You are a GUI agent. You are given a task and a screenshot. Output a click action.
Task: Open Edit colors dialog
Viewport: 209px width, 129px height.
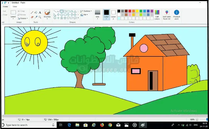[x=157, y=14]
